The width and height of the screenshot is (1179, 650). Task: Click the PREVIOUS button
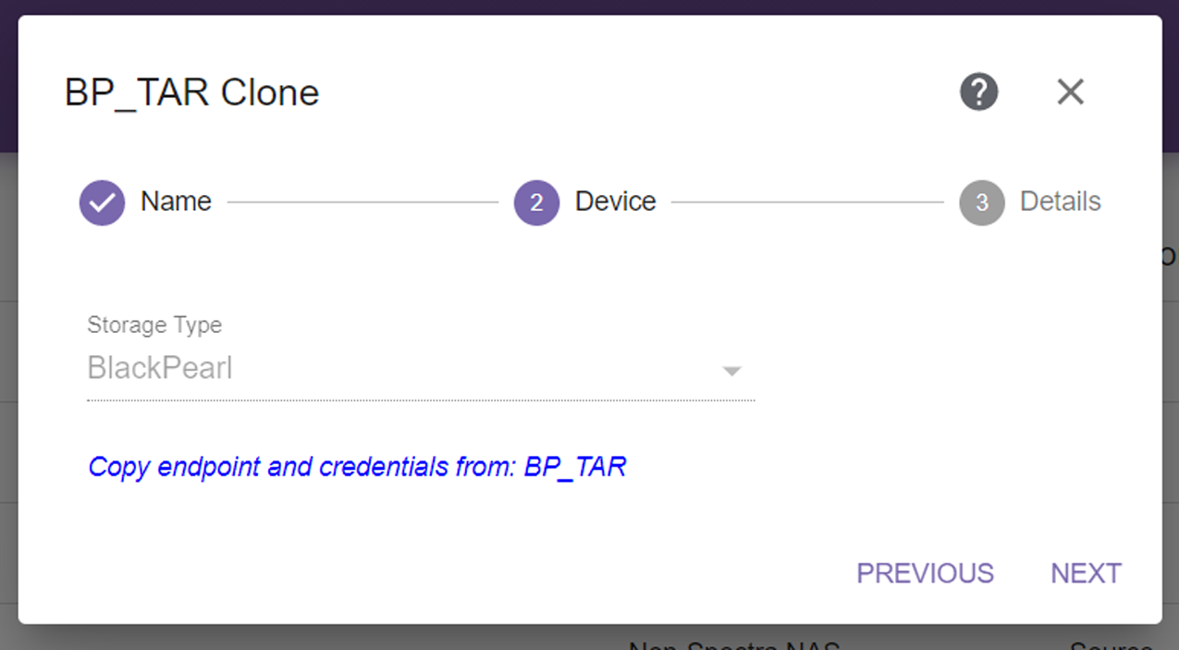click(x=925, y=573)
